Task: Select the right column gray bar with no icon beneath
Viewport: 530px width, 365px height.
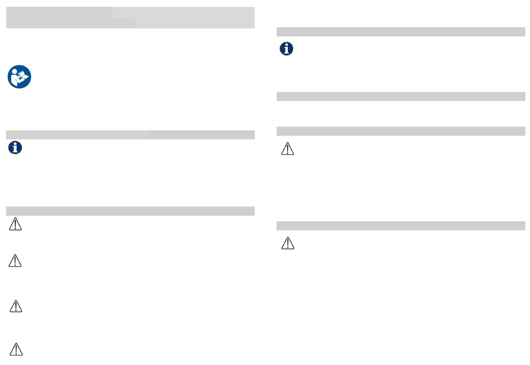Action: [x=401, y=96]
